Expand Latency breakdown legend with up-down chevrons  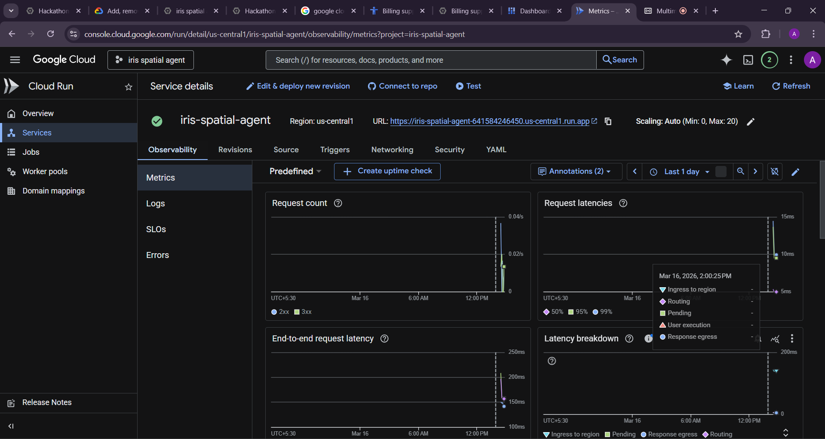pos(785,433)
